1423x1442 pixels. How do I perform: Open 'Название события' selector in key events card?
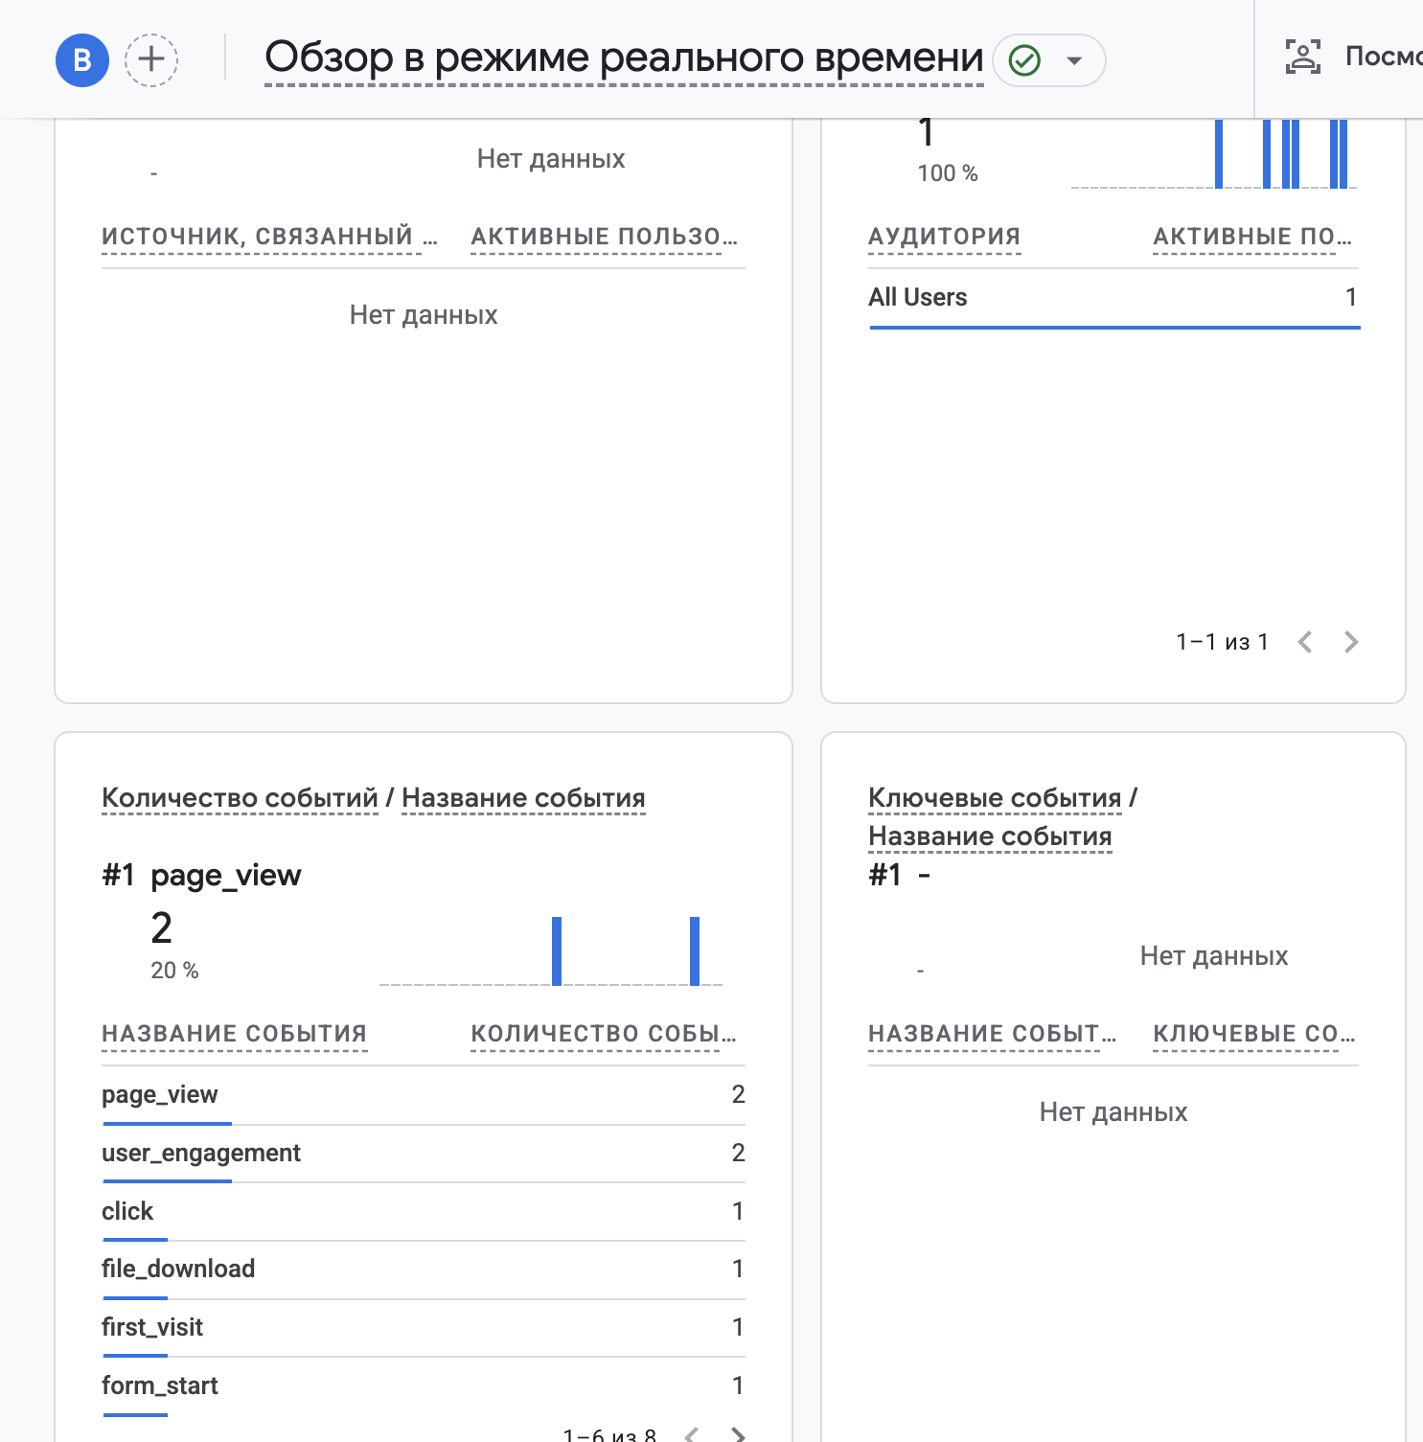pyautogui.click(x=990, y=836)
